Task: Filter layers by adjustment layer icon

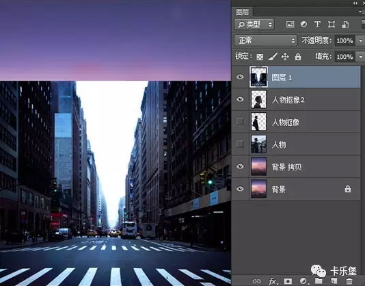Action: (303, 24)
